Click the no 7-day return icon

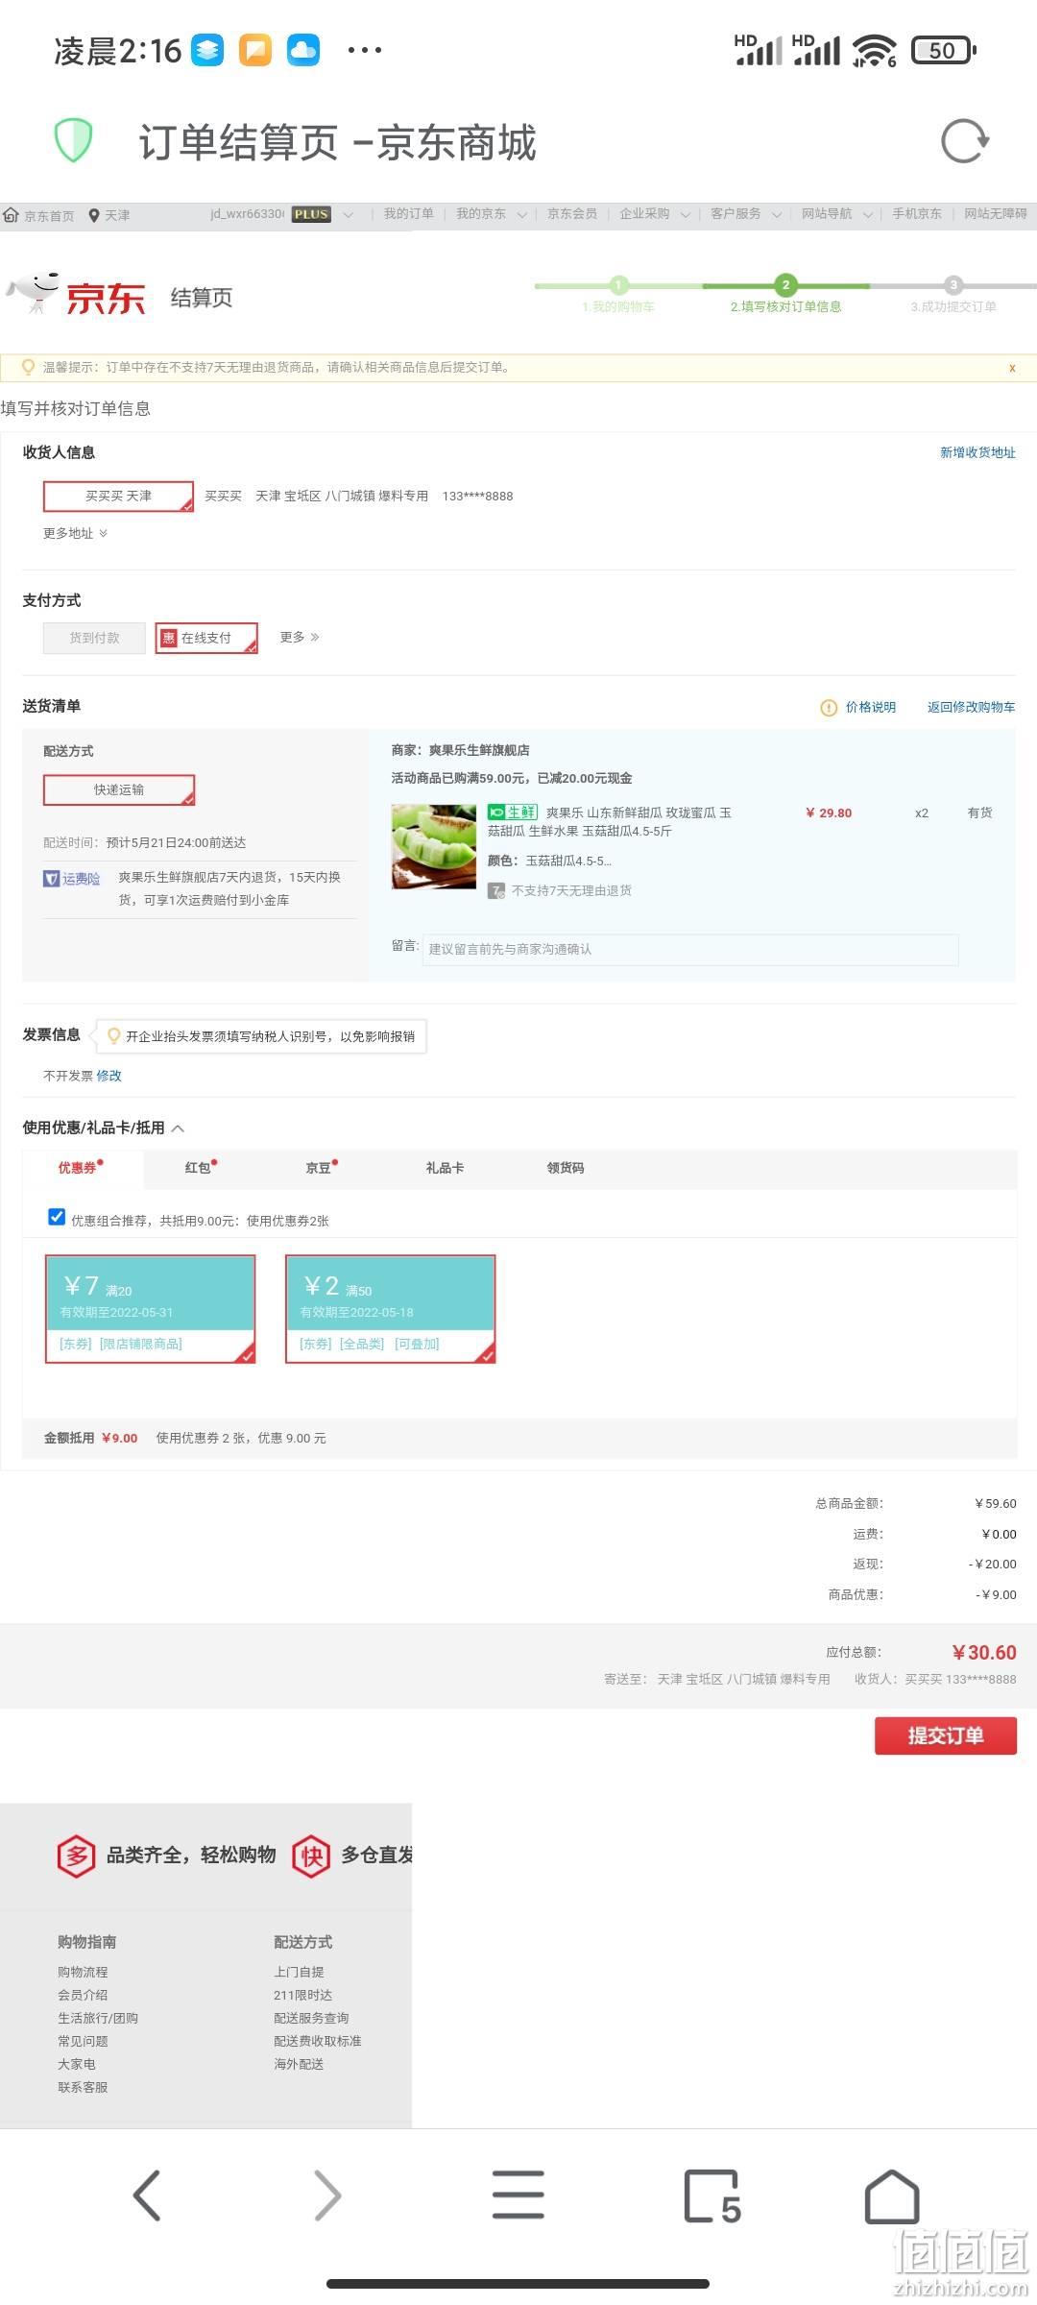point(496,891)
